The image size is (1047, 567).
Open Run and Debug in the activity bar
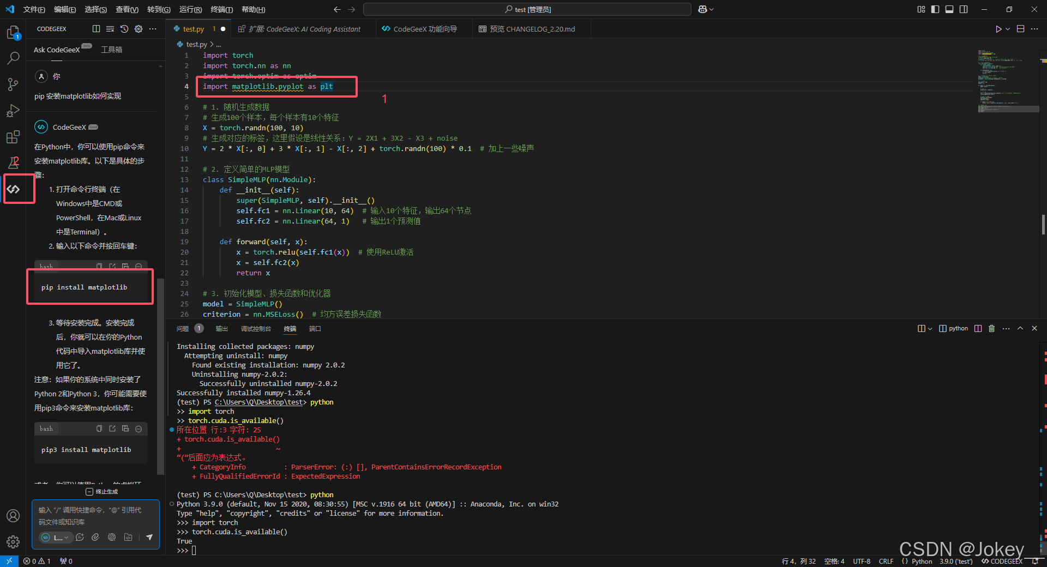(13, 111)
